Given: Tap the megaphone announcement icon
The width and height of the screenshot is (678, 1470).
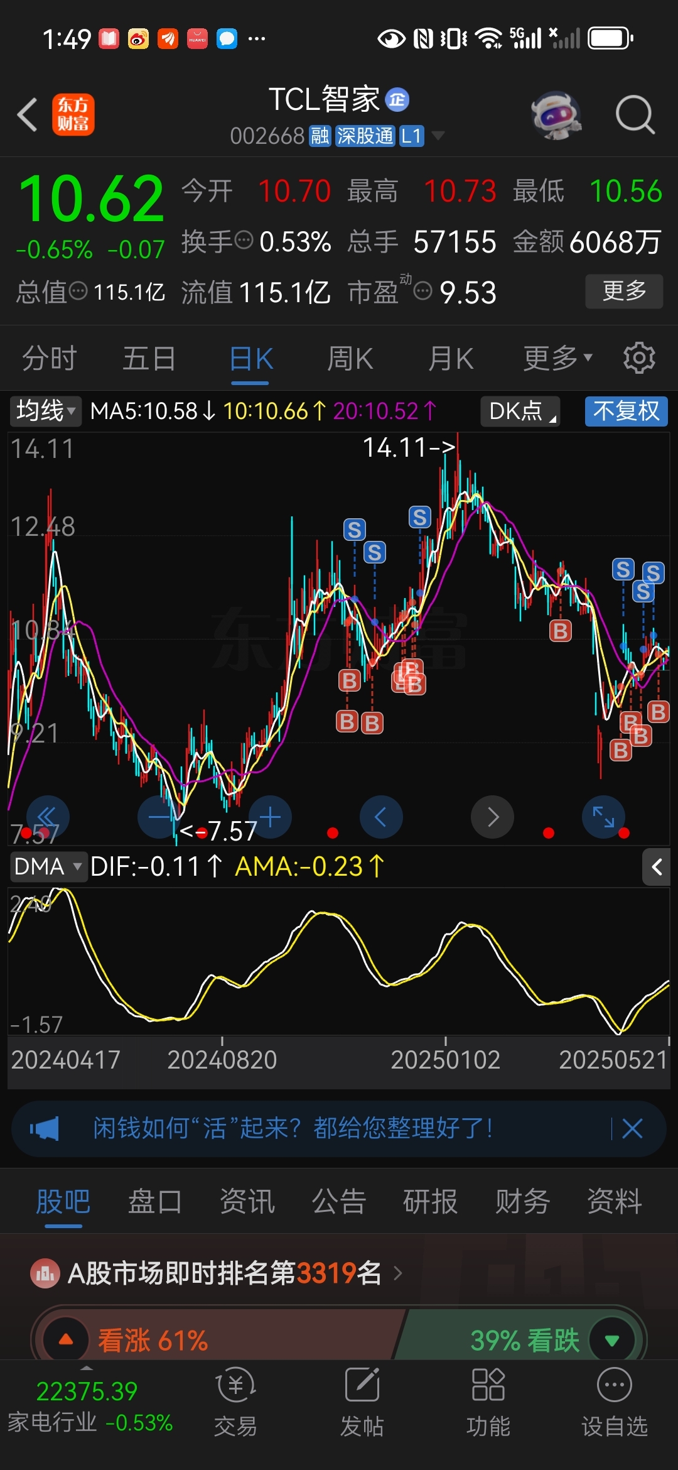Looking at the screenshot, I should [x=45, y=1129].
